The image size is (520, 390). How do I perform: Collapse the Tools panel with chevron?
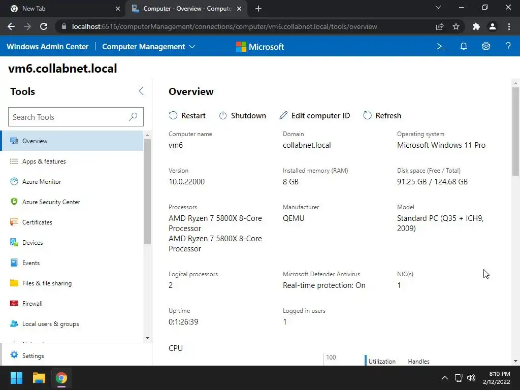(x=141, y=91)
